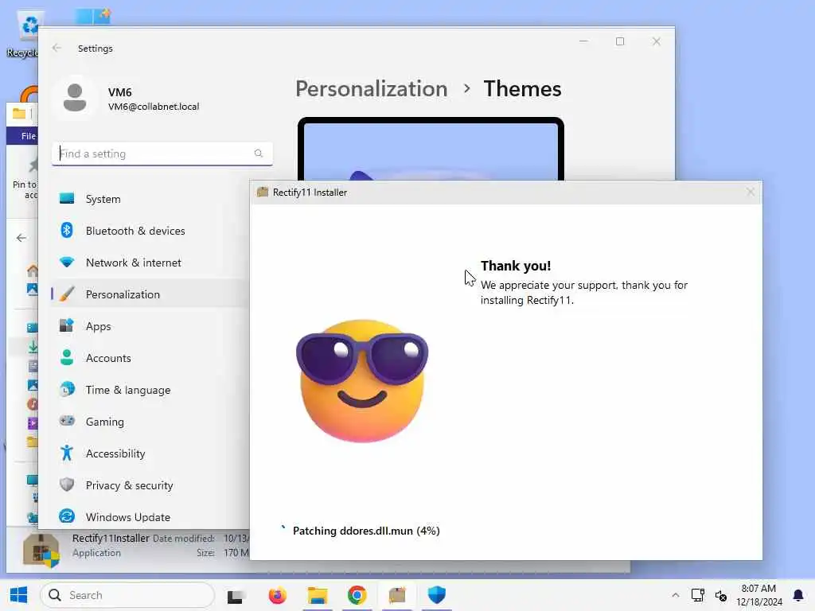Go back with Settings back arrow
The width and height of the screenshot is (815, 611).
coord(57,48)
